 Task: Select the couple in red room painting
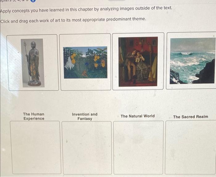click(138, 62)
